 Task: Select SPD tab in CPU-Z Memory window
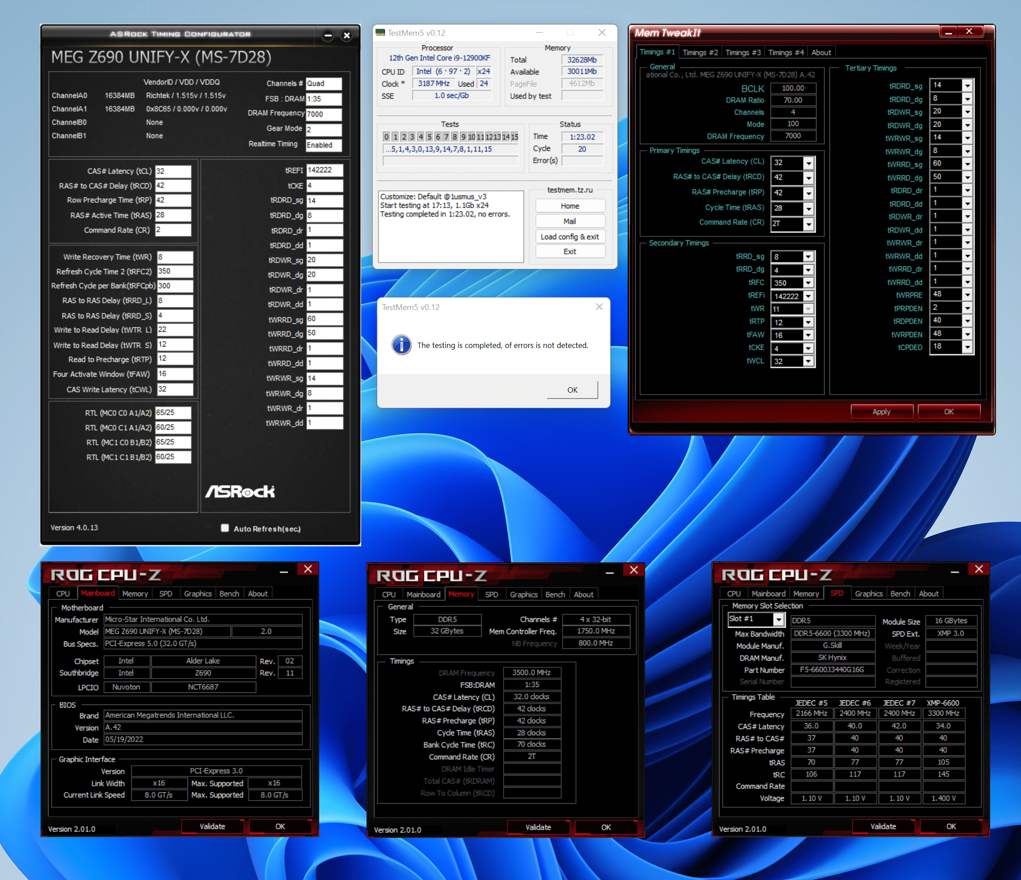pos(491,595)
